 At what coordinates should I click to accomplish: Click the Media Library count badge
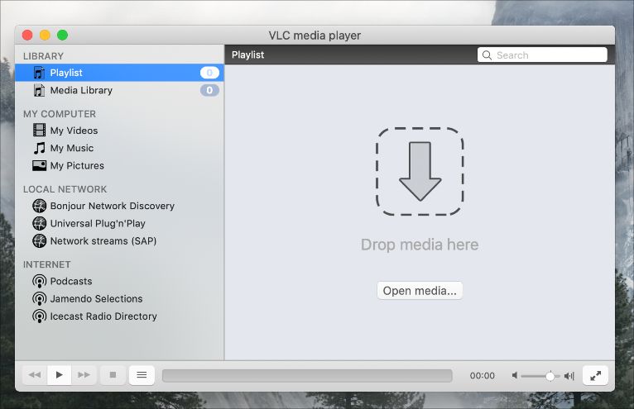click(x=209, y=90)
